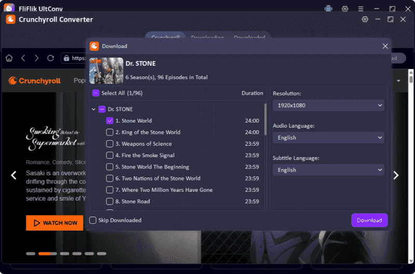Screen dimensions: 415x274
Task: Select the active orange carousel indicator
Action: click(48, 254)
